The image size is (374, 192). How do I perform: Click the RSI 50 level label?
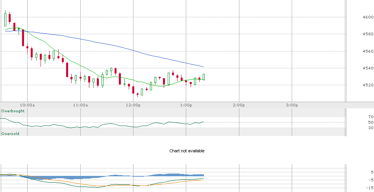click(x=371, y=122)
